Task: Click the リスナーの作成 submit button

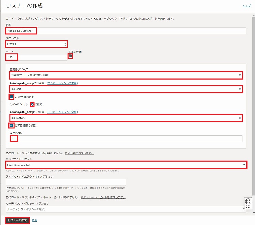Action: coord(17,220)
